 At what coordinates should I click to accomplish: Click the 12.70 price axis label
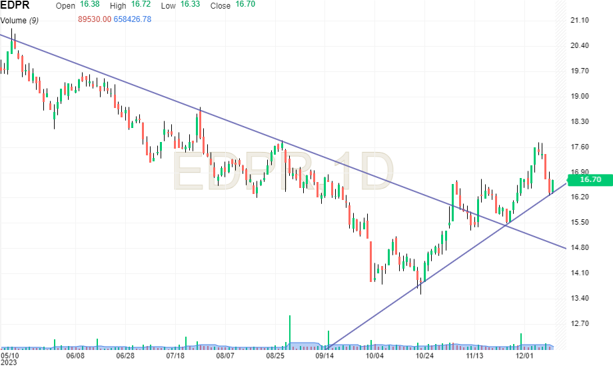click(x=580, y=324)
